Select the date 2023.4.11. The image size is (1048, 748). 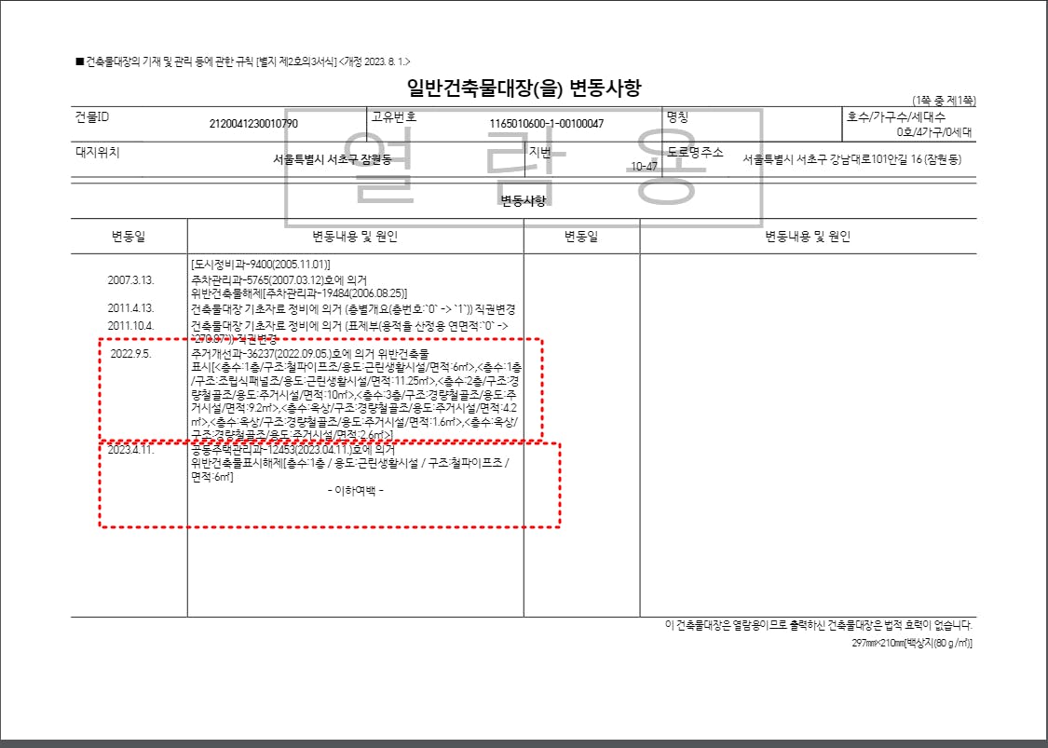[130, 449]
